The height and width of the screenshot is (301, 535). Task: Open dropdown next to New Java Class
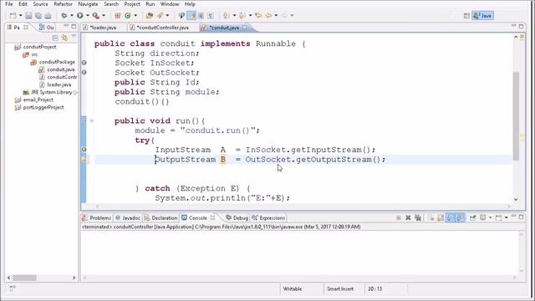[x=135, y=16]
